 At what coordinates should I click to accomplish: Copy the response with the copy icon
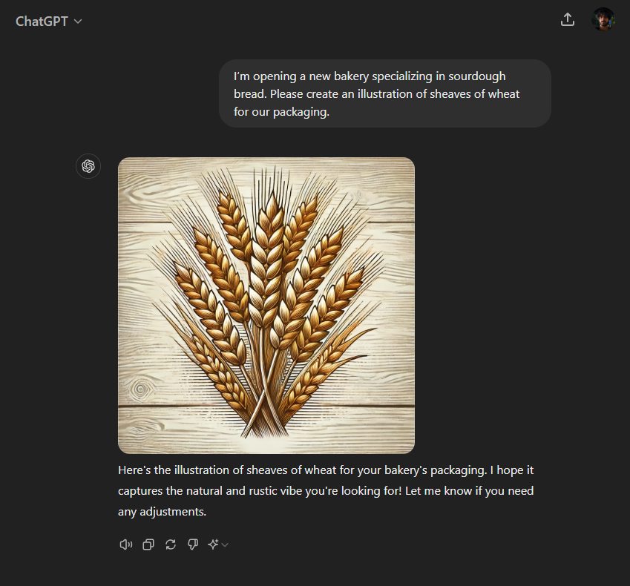tap(148, 544)
